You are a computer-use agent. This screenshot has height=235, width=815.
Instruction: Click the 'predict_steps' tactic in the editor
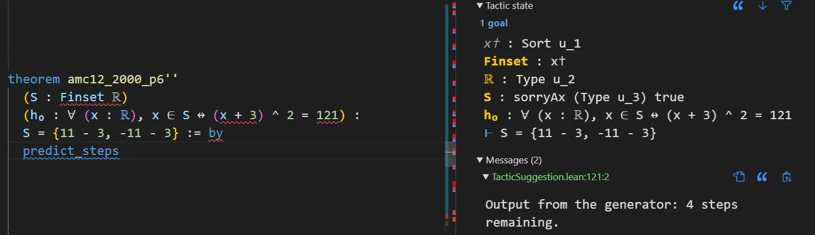tap(71, 151)
